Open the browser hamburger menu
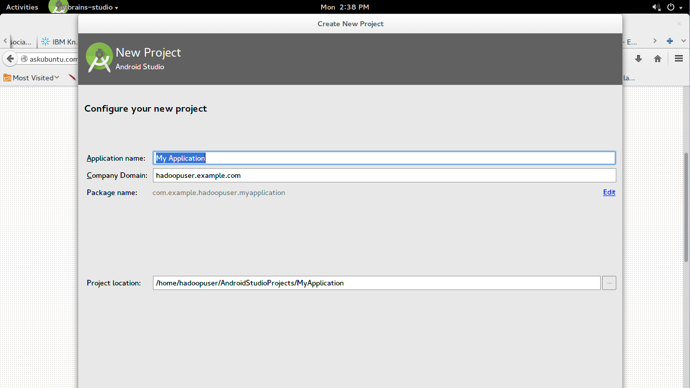Screen dimensions: 690x388 [679, 59]
